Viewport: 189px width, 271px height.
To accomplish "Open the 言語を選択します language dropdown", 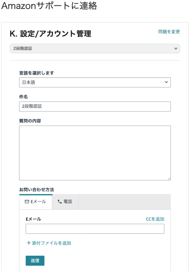I will tap(95, 83).
